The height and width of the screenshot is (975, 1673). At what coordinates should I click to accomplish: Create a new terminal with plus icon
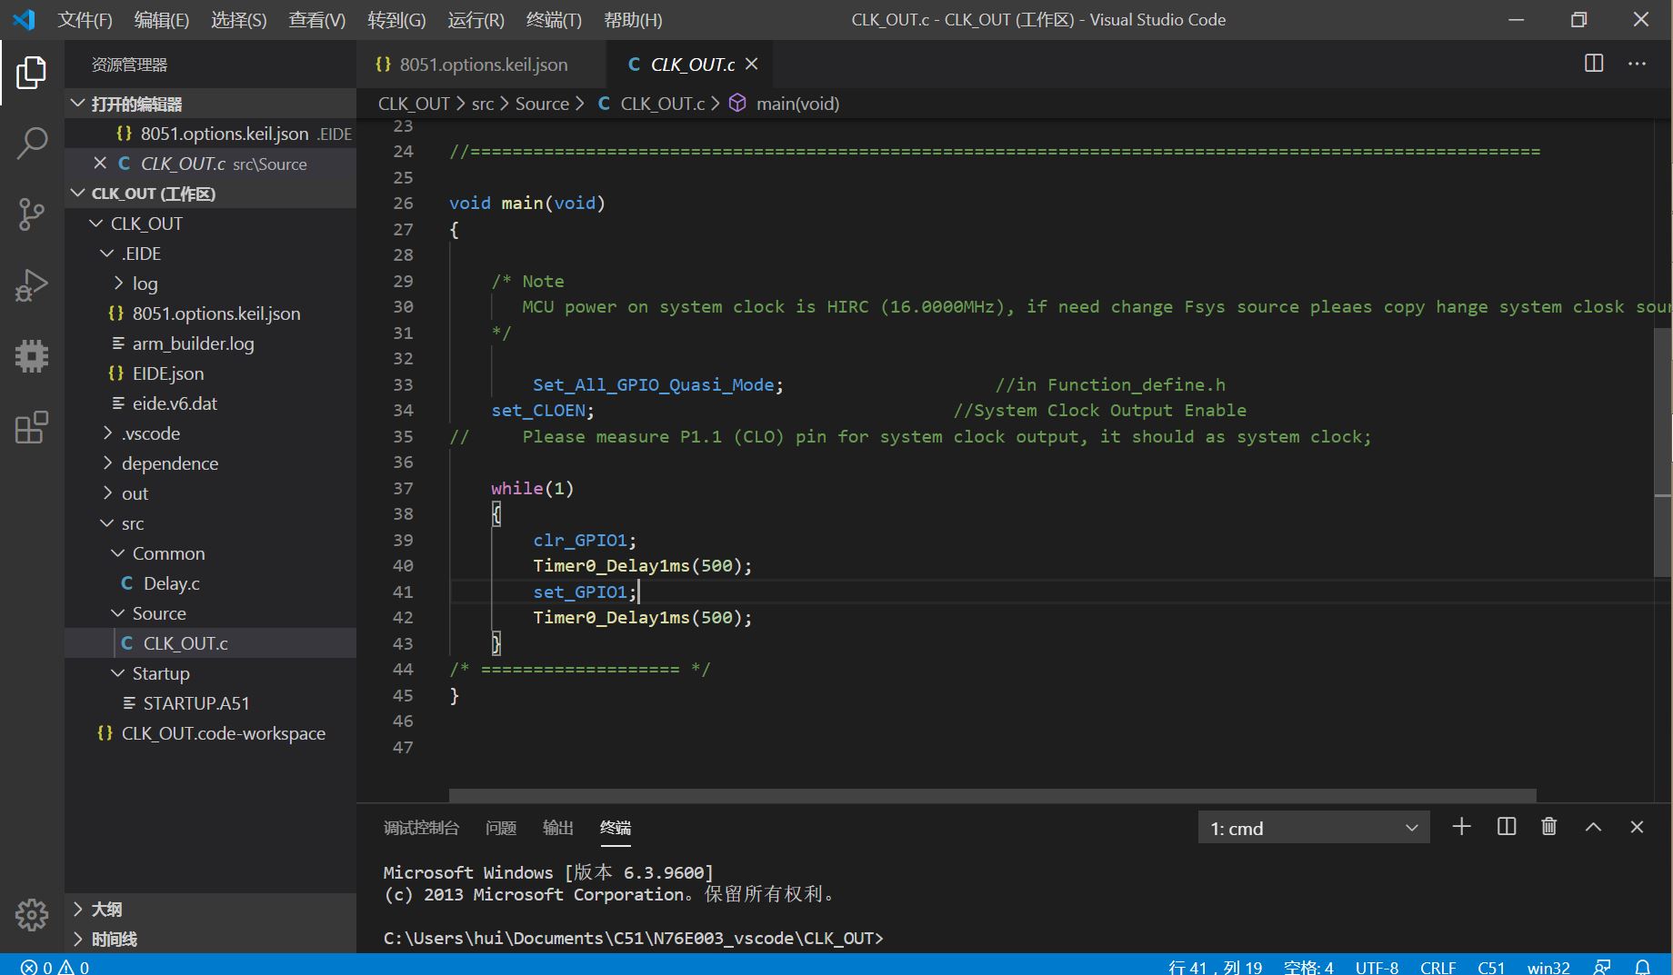[x=1461, y=827]
